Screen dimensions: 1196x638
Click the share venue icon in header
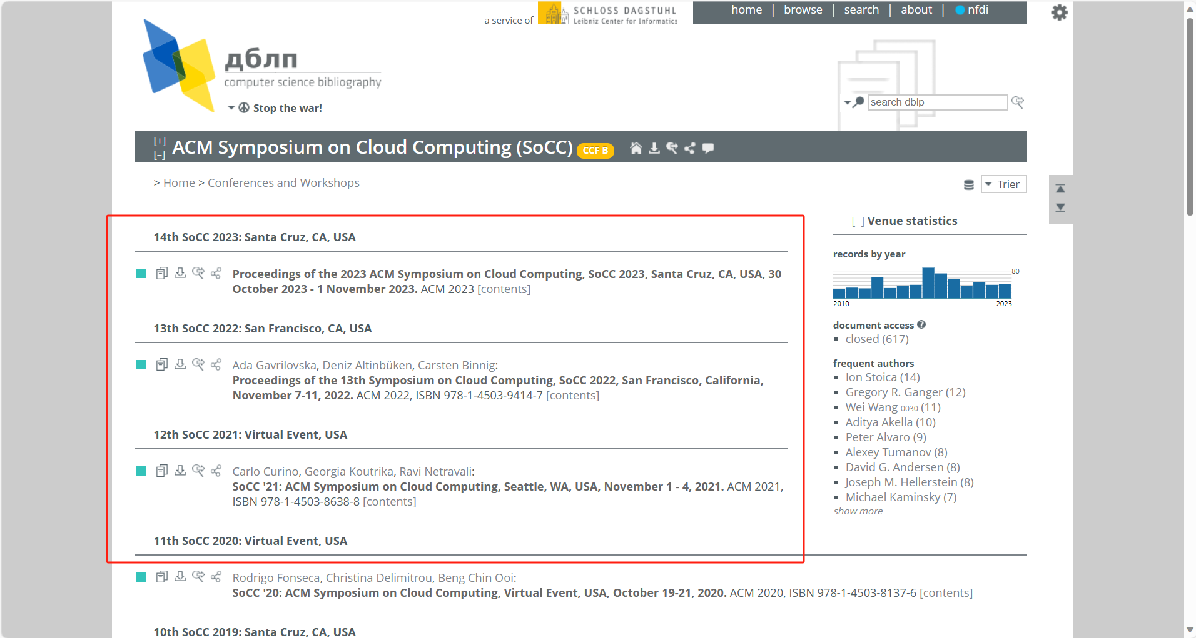[690, 148]
